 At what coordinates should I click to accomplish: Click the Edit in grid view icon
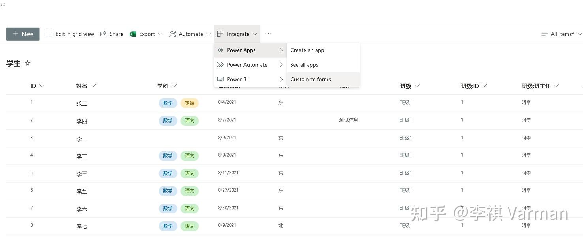point(49,34)
